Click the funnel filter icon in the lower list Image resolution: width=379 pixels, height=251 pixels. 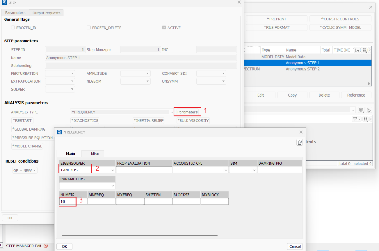click(354, 119)
